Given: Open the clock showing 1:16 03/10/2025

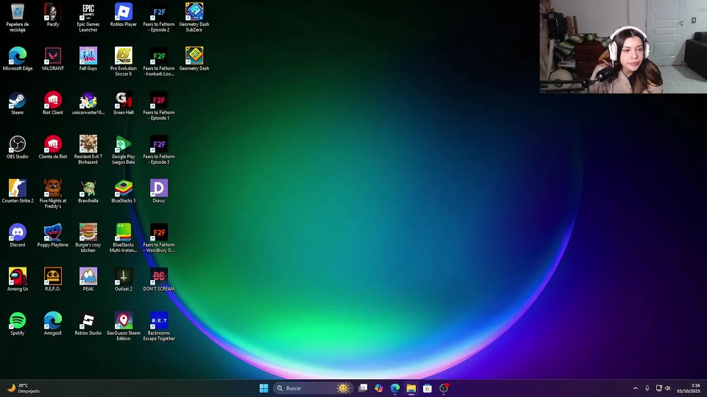Looking at the screenshot, I should (x=688, y=388).
